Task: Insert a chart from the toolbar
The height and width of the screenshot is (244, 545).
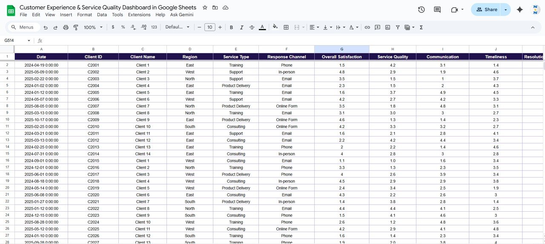Action: (x=387, y=27)
